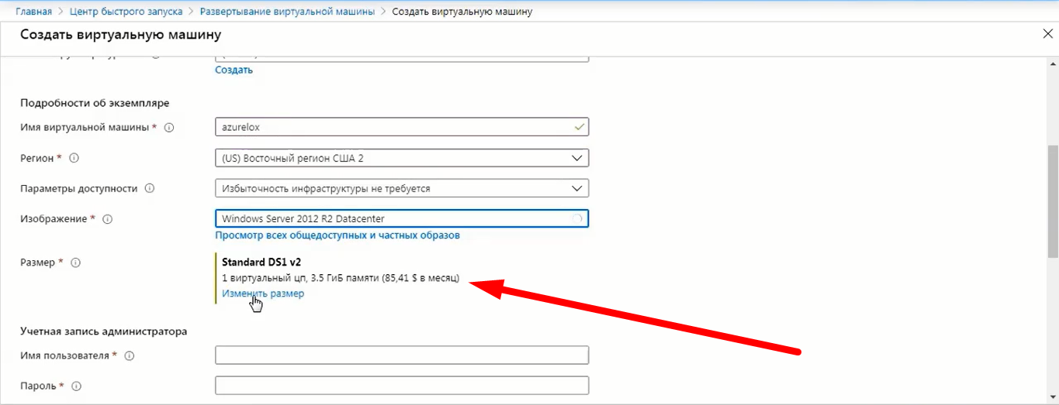Click the 'Создать' link under resource group

tap(234, 70)
